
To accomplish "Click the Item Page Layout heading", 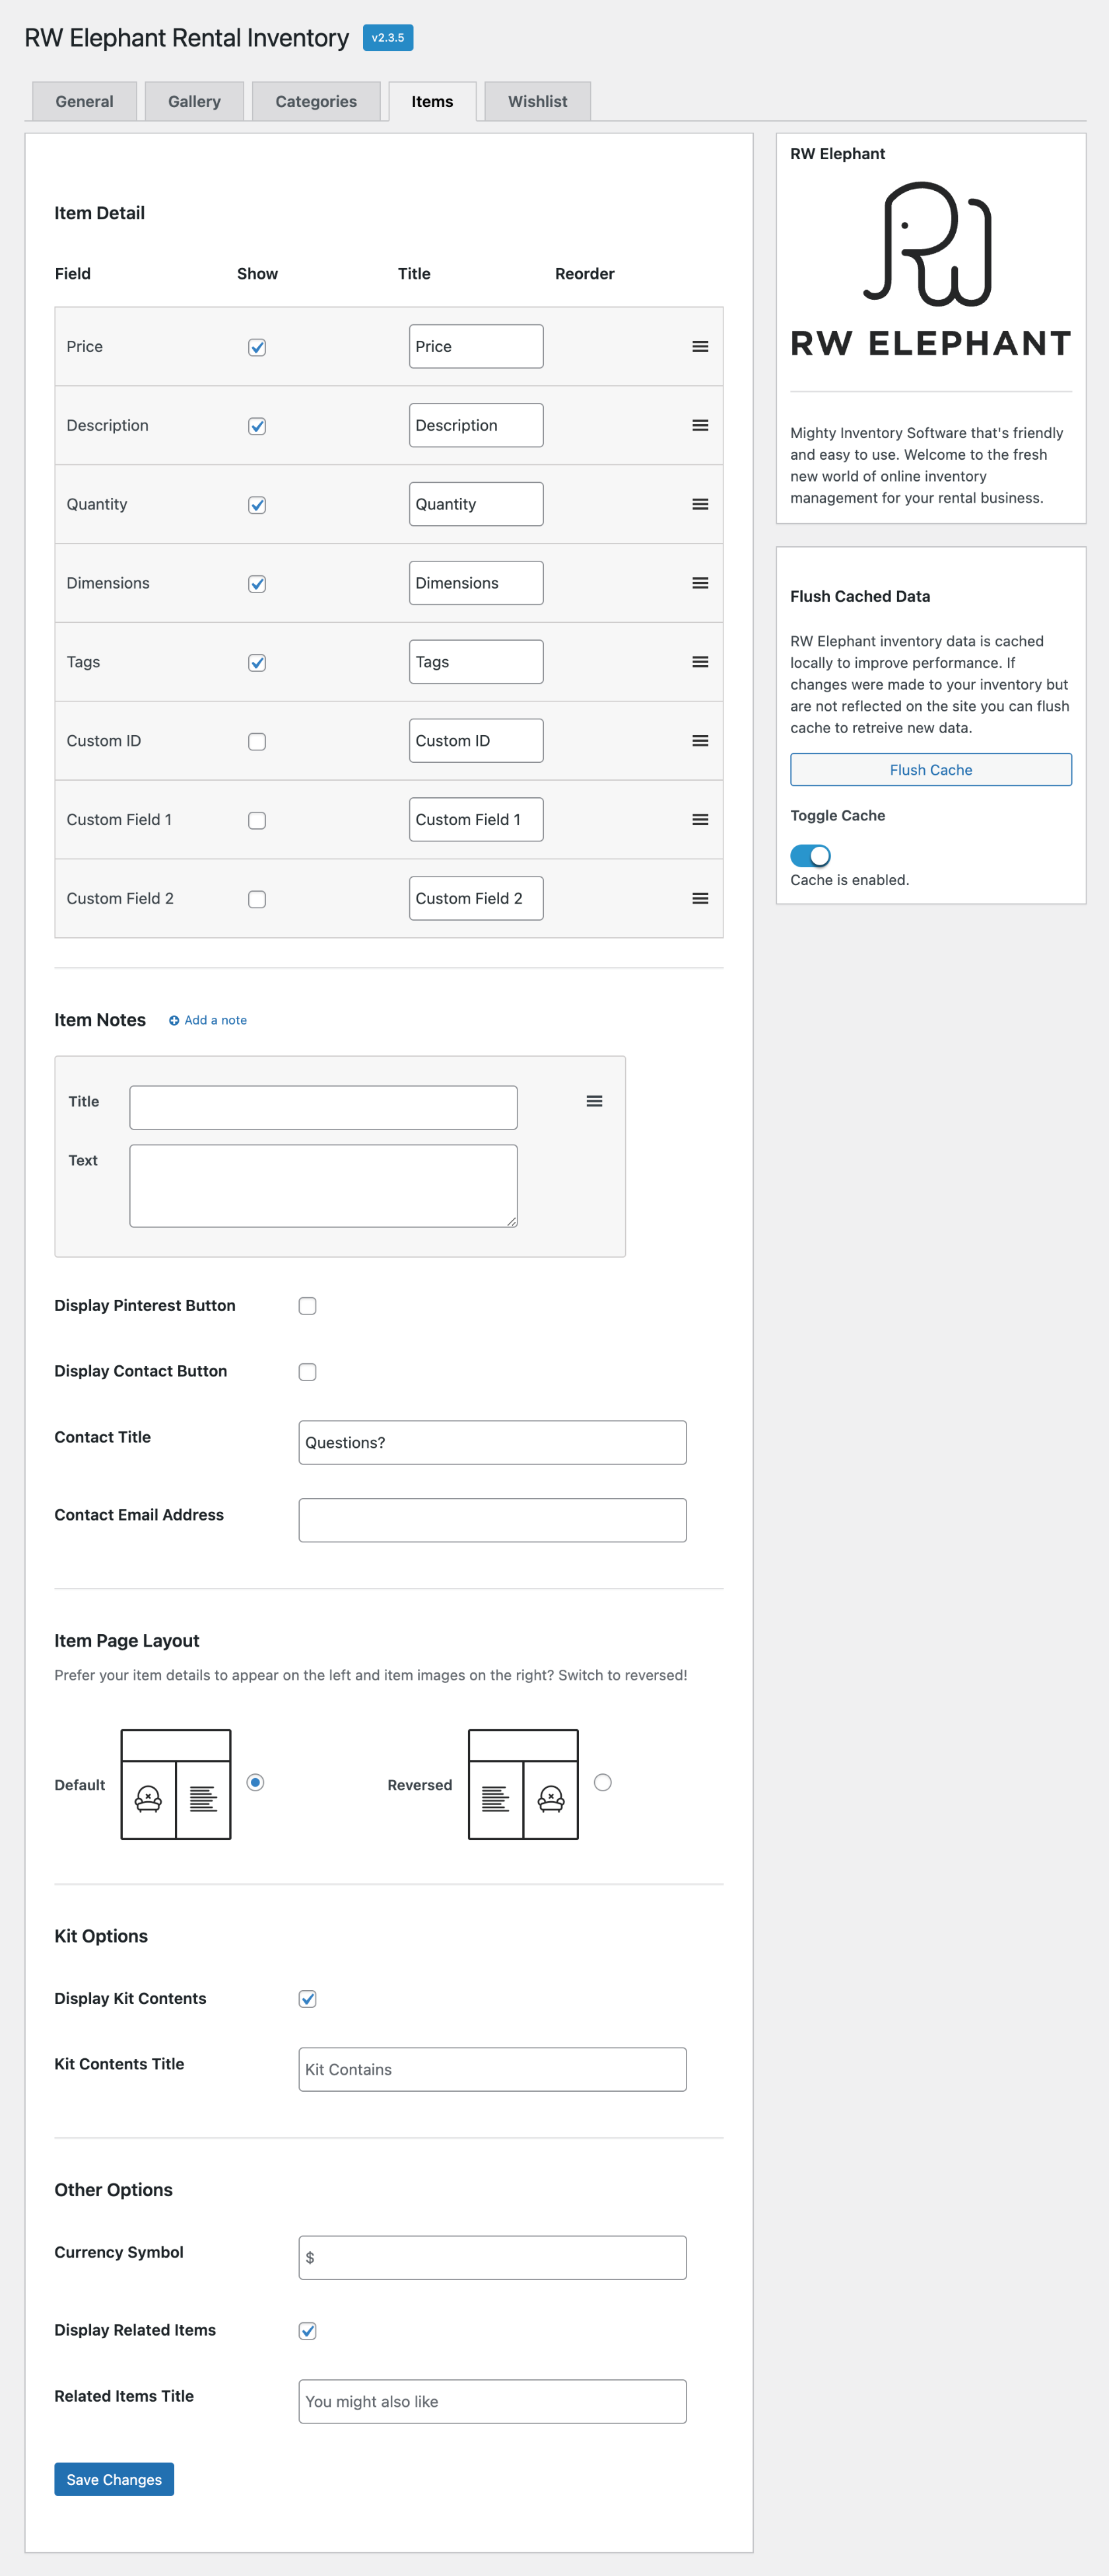I will [127, 1641].
